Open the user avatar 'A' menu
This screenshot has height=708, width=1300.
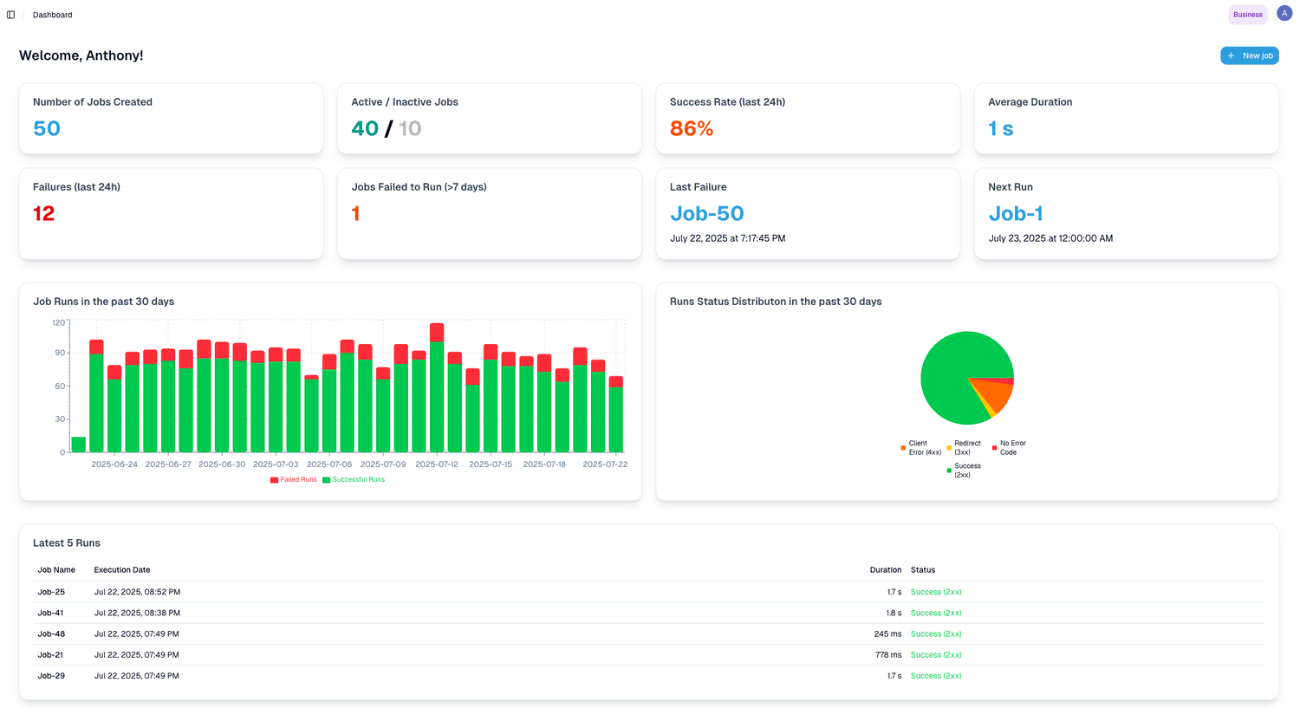pyautogui.click(x=1284, y=14)
